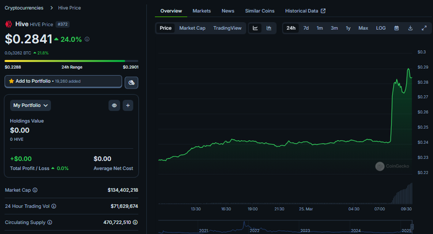Image resolution: width=433 pixels, height=234 pixels.
Task: Select the candlestick chart icon
Action: tap(269, 28)
